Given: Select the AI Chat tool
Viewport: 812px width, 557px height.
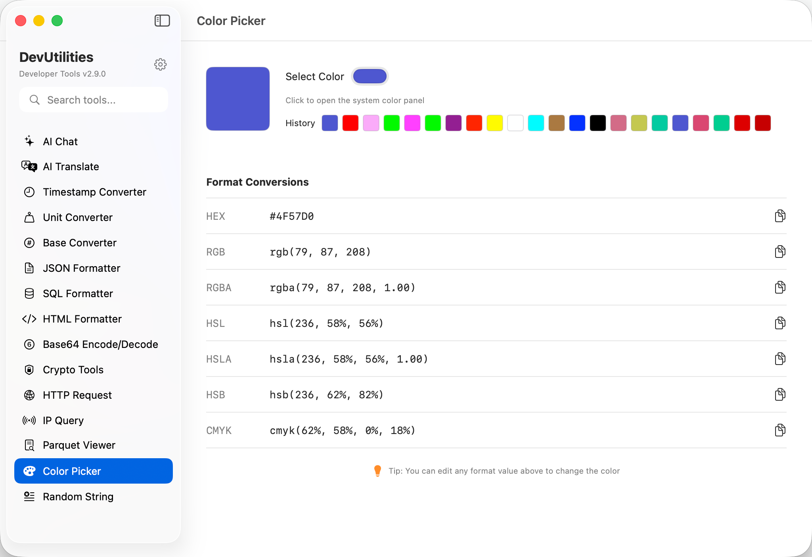Looking at the screenshot, I should tap(60, 141).
